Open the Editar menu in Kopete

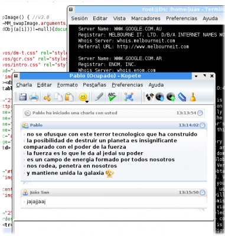44,85
